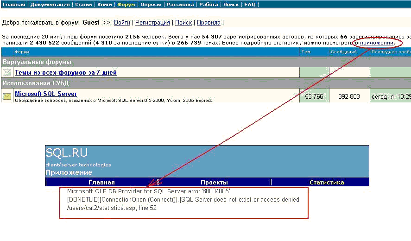Open the Работа section in the top menu

(x=208, y=5)
